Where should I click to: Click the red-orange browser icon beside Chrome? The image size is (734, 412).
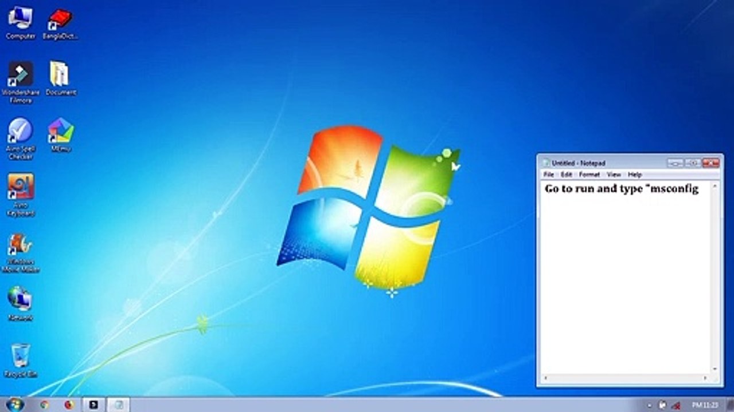pyautogui.click(x=69, y=405)
